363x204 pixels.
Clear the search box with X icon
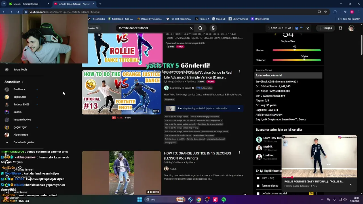[191, 28]
